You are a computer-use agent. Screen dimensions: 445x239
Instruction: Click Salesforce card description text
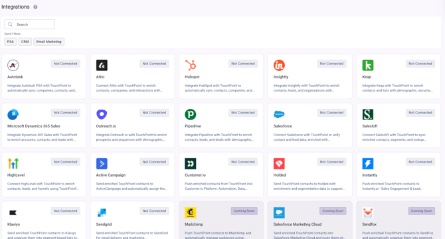(307, 137)
